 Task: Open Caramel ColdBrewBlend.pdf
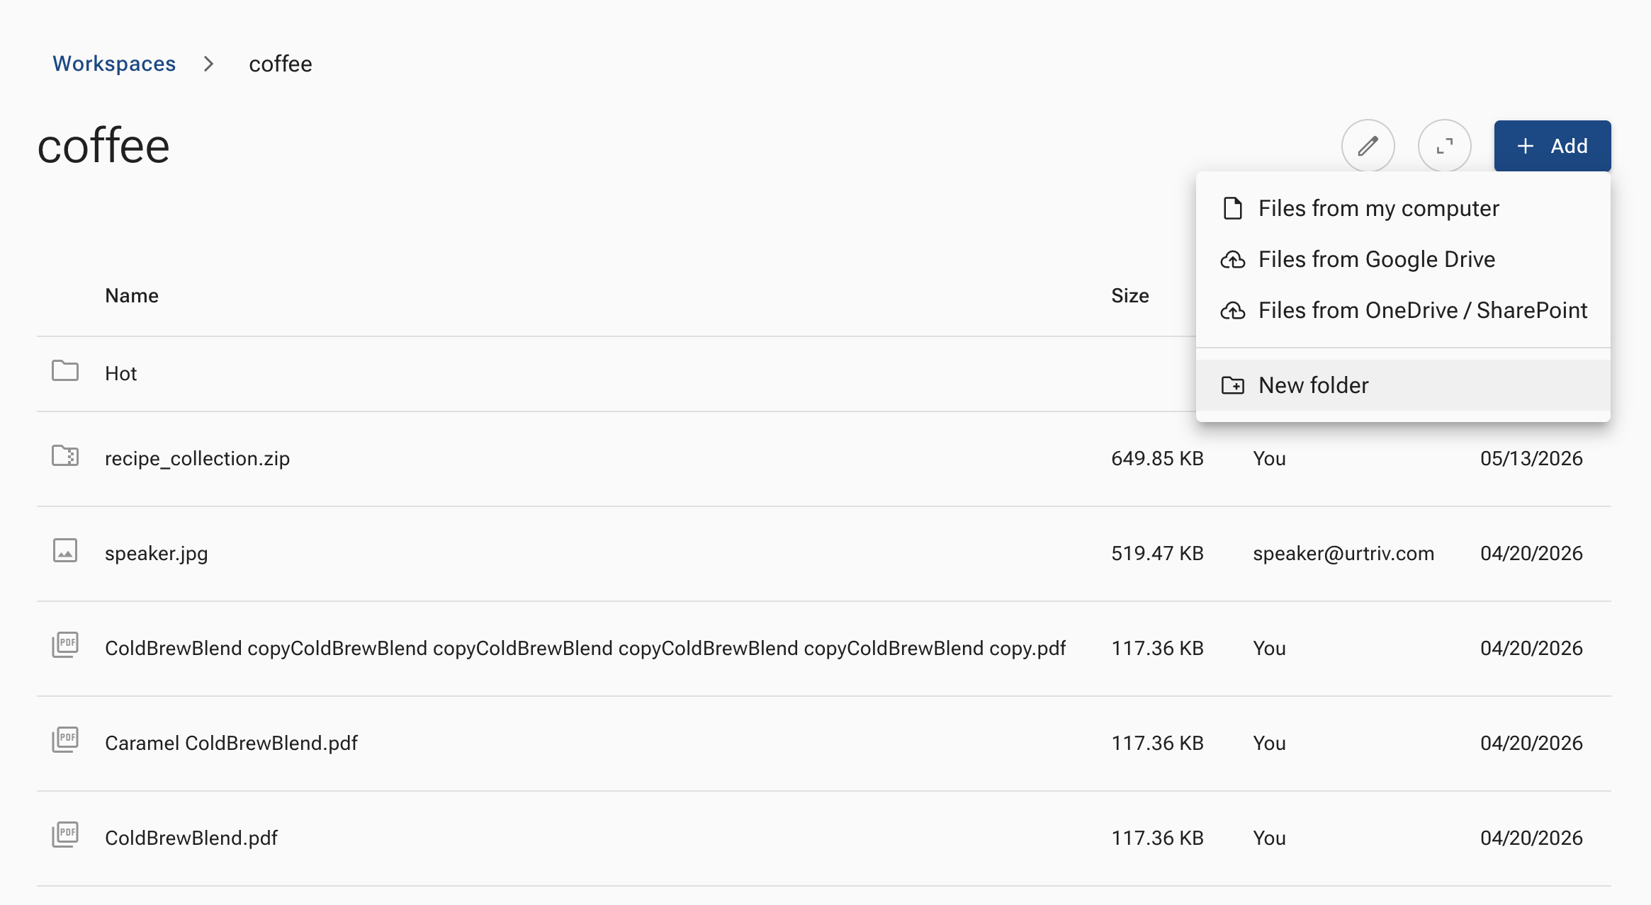click(231, 743)
